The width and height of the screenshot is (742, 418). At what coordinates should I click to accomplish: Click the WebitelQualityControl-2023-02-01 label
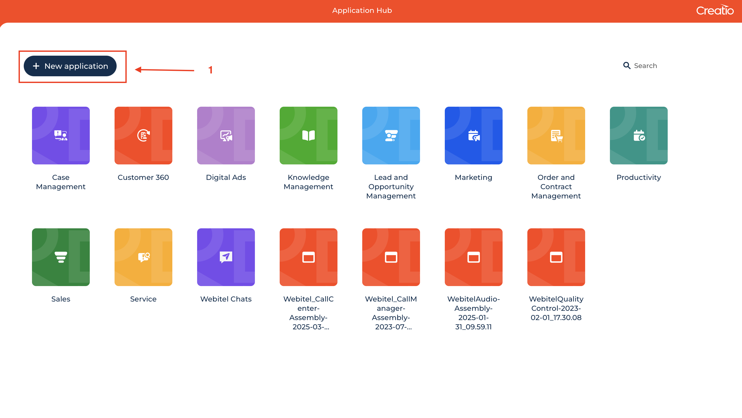click(556, 308)
